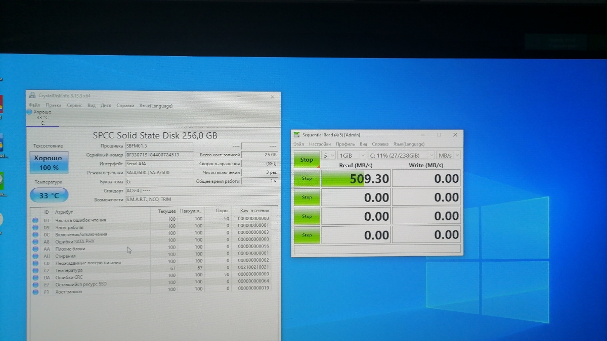Click the CrystalDiskMark title bar app icon
Screen dimensions: 607x341
[x=297, y=135]
